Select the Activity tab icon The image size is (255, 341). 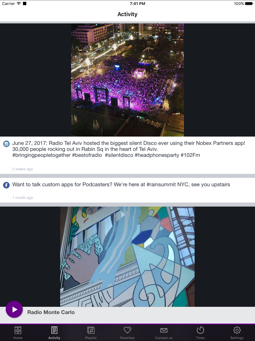pos(54,330)
